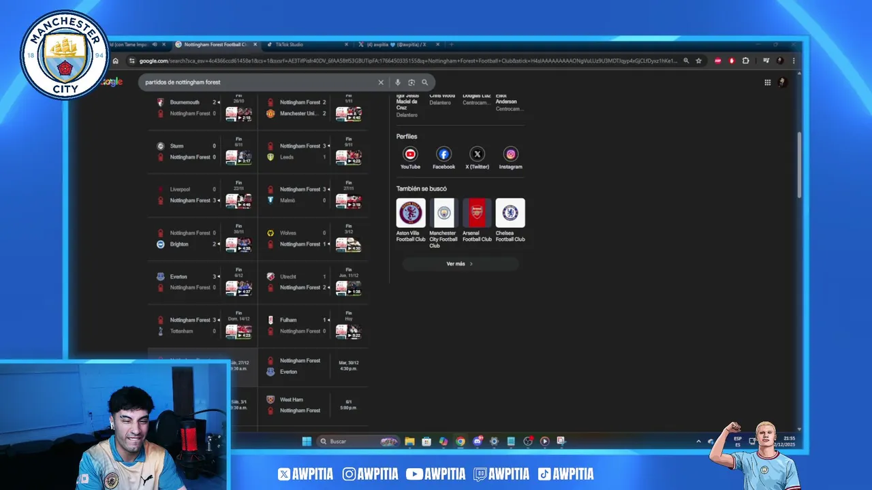
Task: Expand Ver más related searches
Action: pyautogui.click(x=460, y=263)
